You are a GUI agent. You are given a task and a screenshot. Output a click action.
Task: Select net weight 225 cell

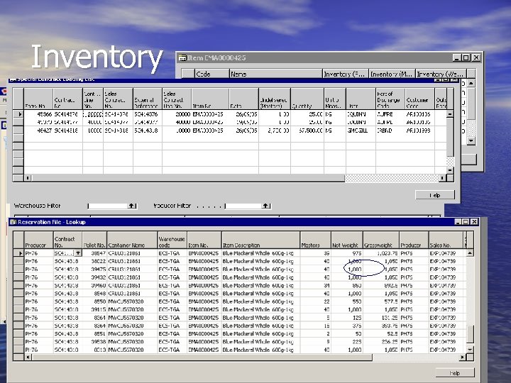(347, 342)
